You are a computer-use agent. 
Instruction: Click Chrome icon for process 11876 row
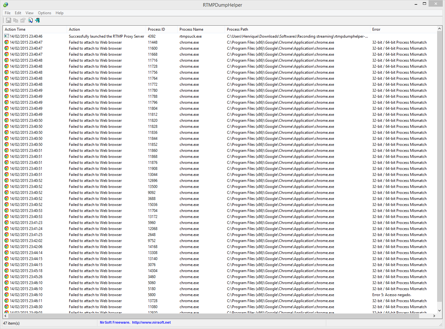point(7,163)
